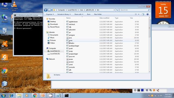
Task: Click Computer in the address bar path
Action: [x=61, y=10]
